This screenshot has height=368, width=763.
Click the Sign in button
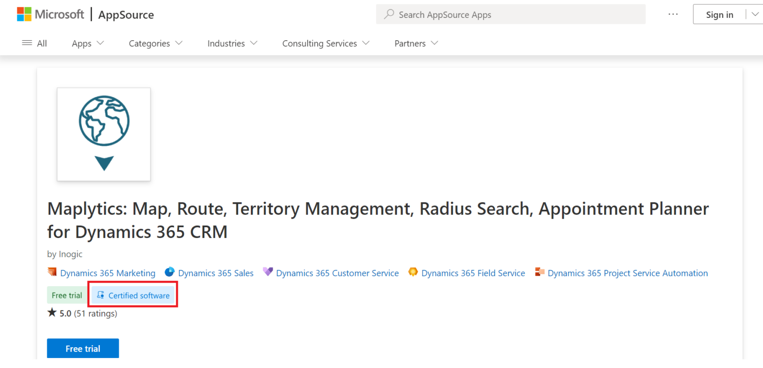pos(719,15)
